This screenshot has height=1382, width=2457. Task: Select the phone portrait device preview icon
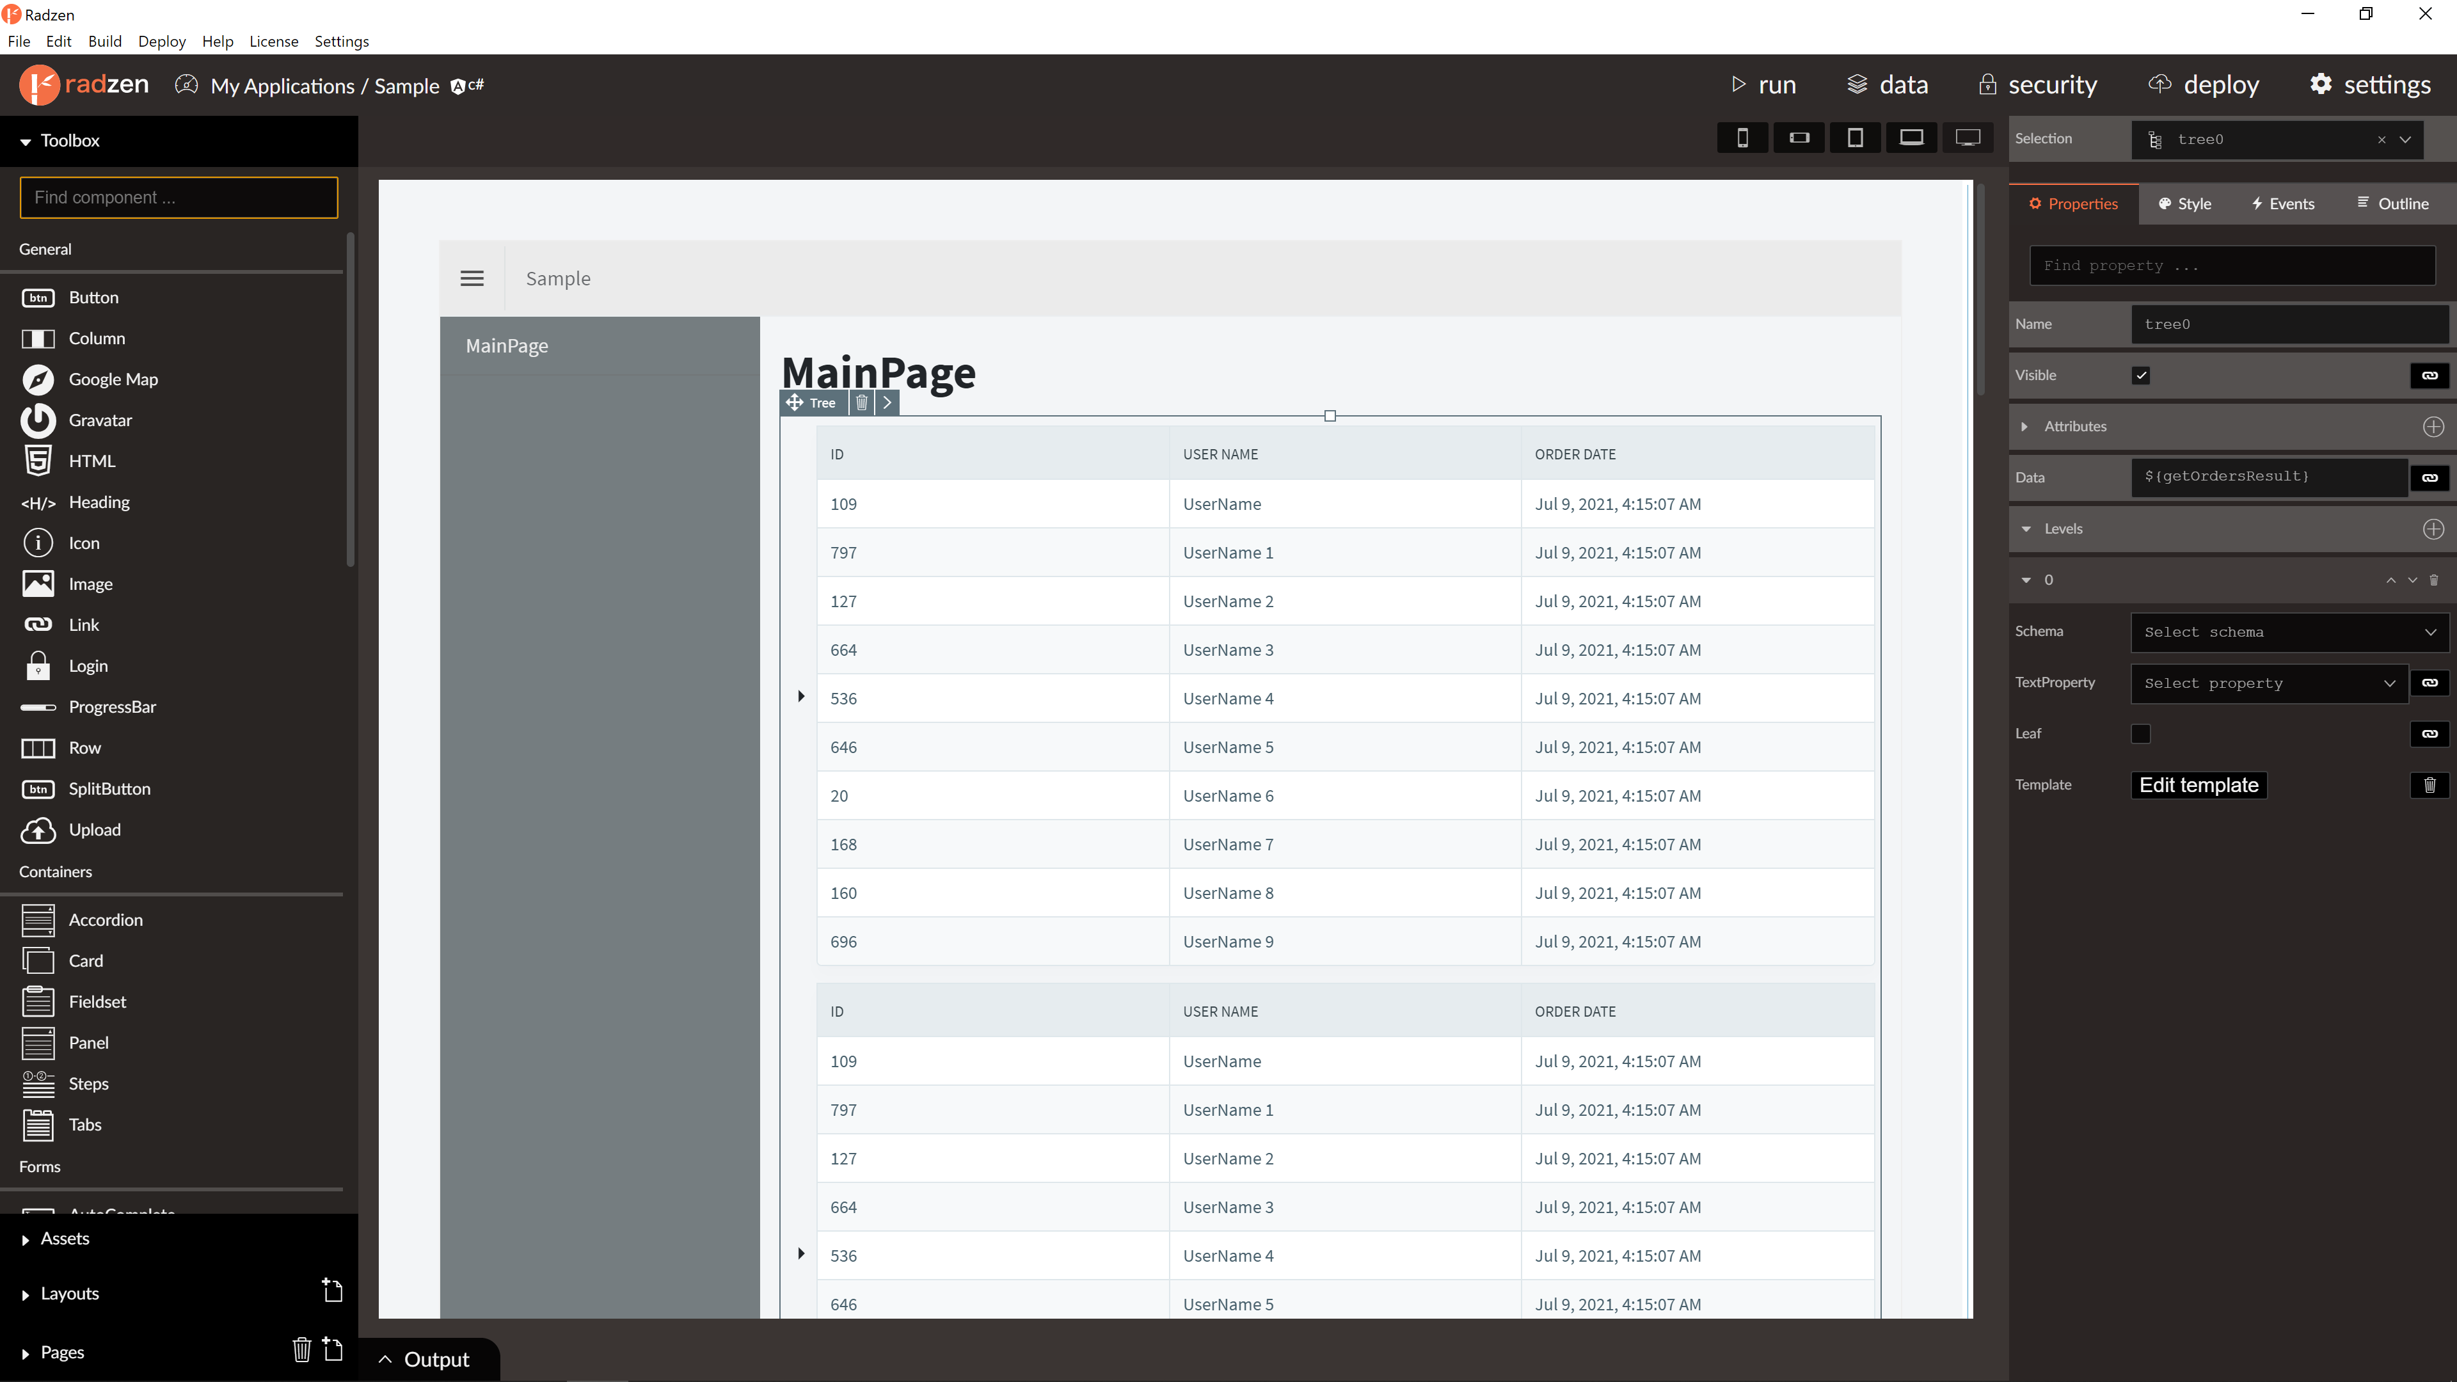(1742, 138)
